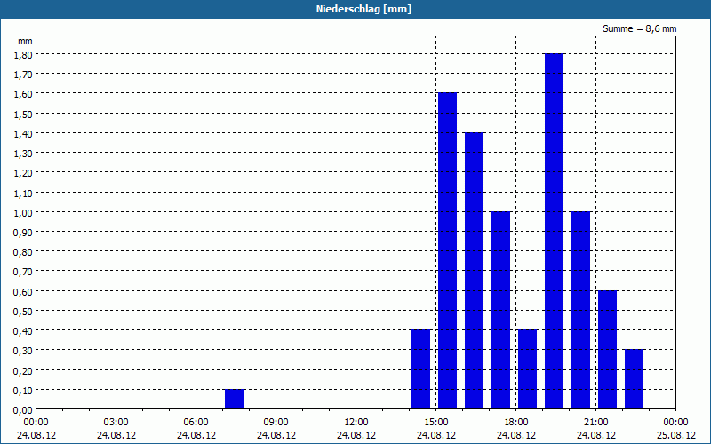The image size is (711, 444).
Task: Click the 1,80 y-axis value
Action: (x=25, y=54)
